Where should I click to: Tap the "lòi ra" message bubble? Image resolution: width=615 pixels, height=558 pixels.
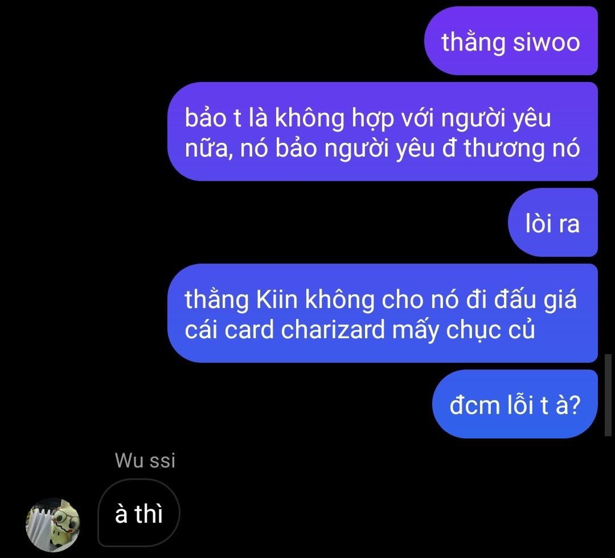coord(552,222)
